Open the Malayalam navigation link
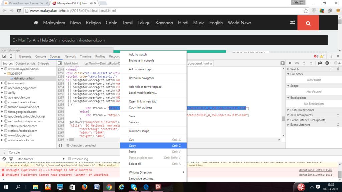The image size is (342, 192). [x=54, y=23]
